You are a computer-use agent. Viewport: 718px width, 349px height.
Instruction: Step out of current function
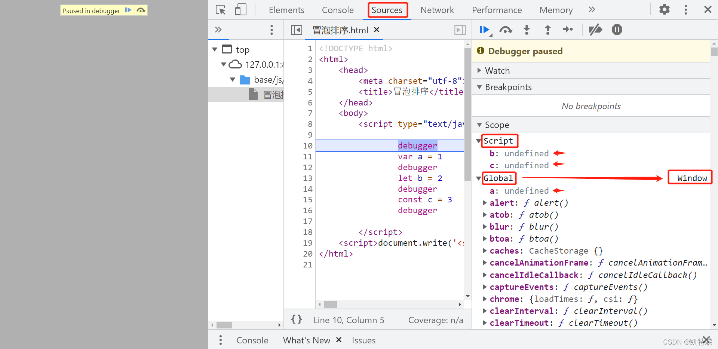(547, 30)
